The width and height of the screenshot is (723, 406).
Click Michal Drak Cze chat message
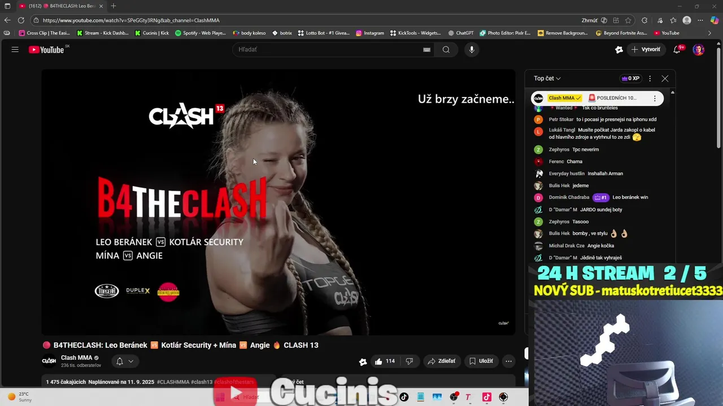point(599,246)
